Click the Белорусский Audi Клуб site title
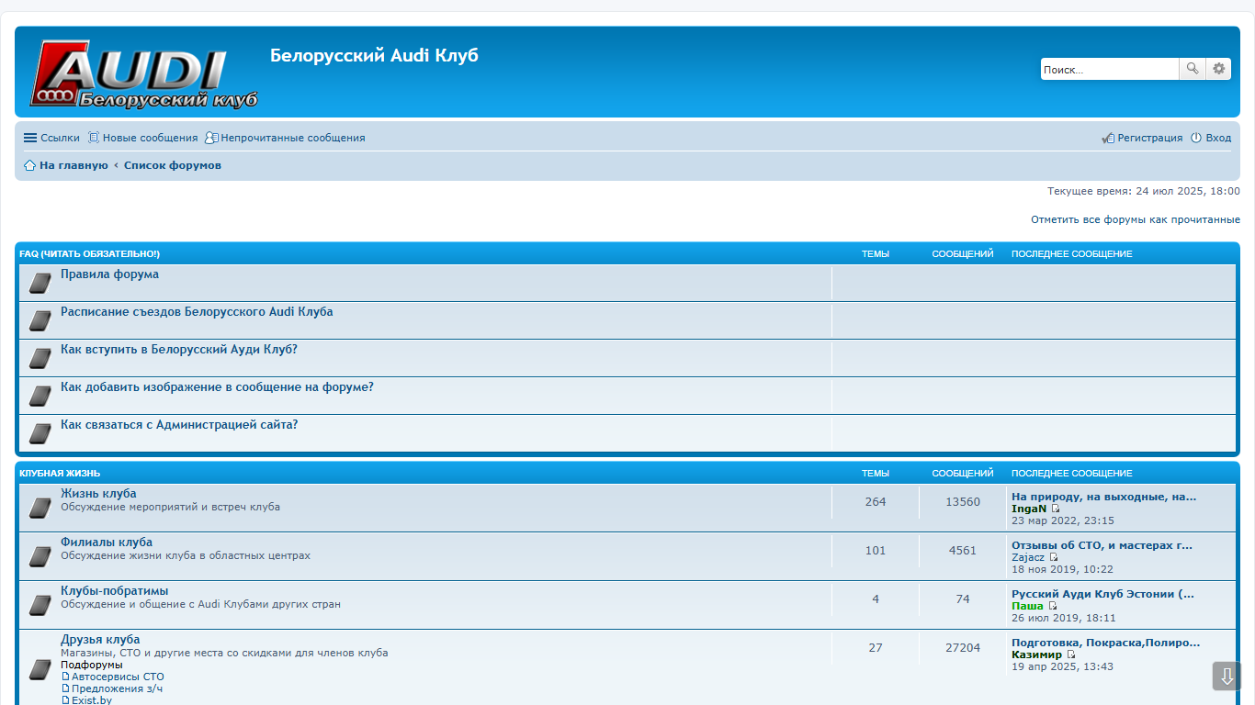1255x705 pixels. point(374,55)
